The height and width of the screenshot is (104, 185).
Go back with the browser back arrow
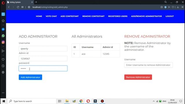coord(9,7)
